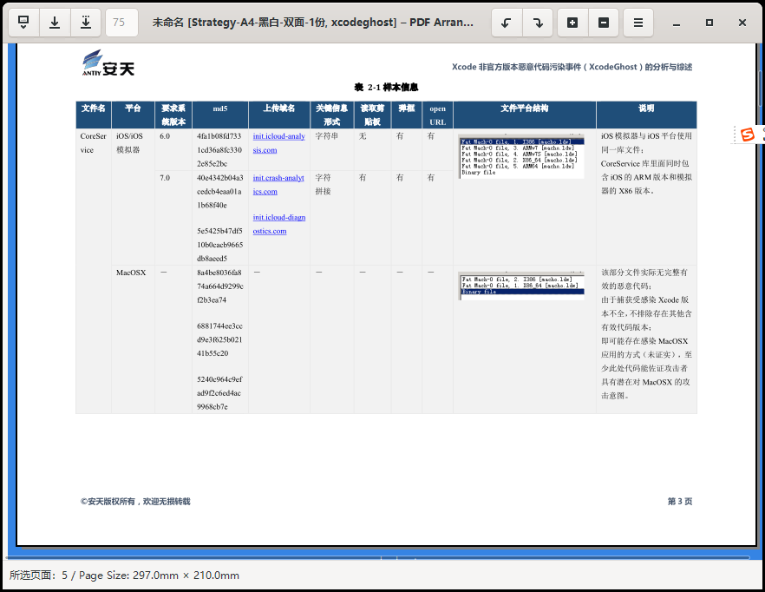Click the Sogou input method icon
This screenshot has width=765, height=592.
pyautogui.click(x=748, y=135)
